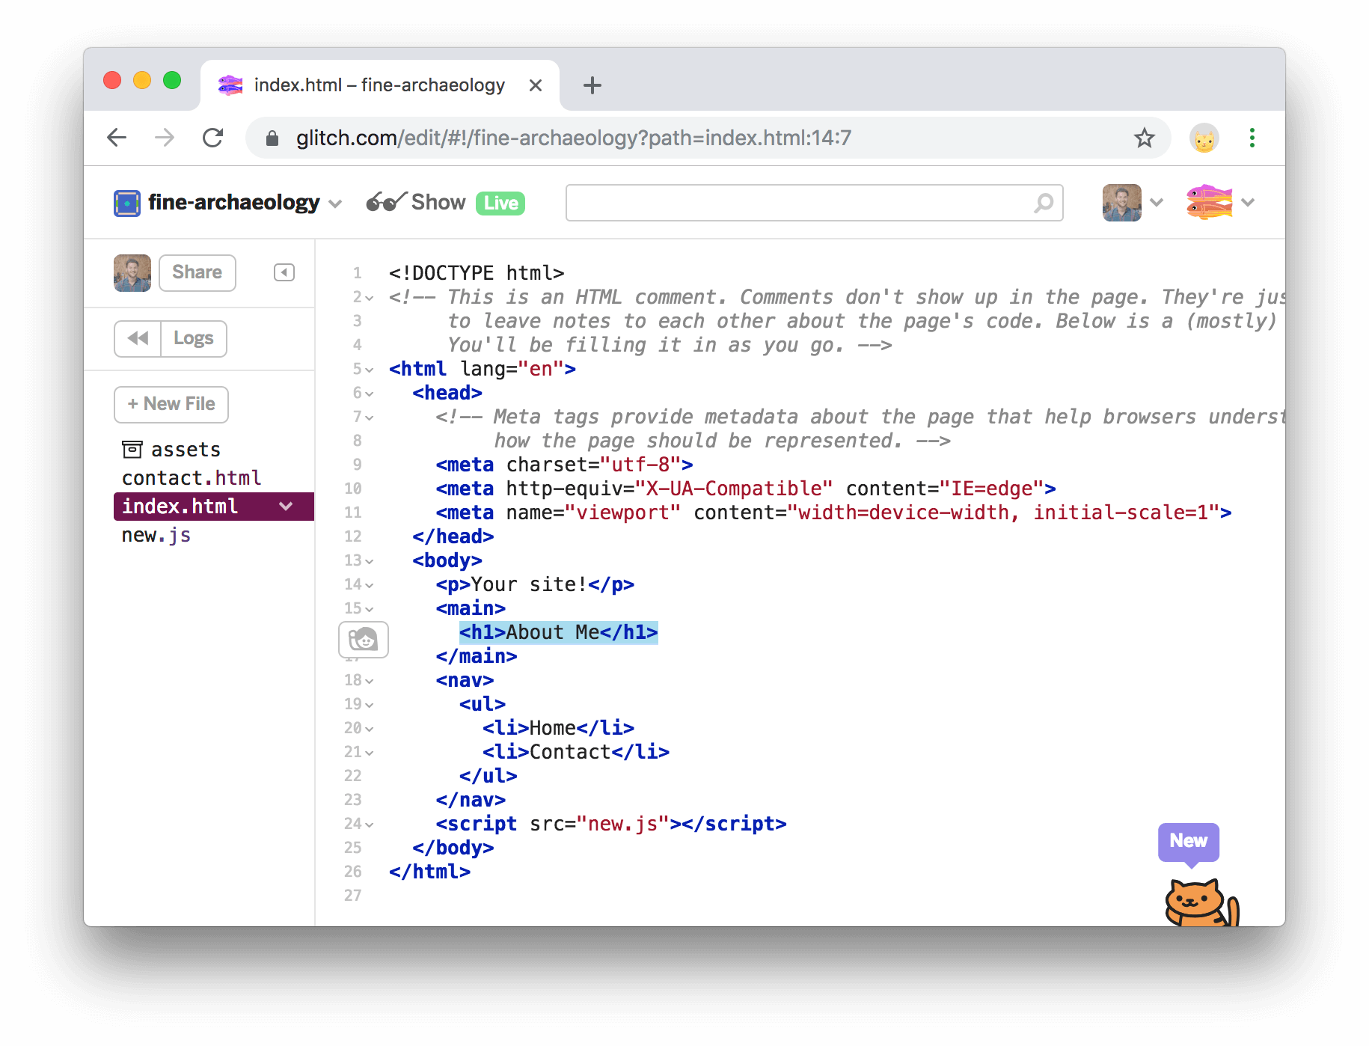Screen dimensions: 1369x1046
Task: Open the Chrome profile avatar
Action: pos(1204,138)
